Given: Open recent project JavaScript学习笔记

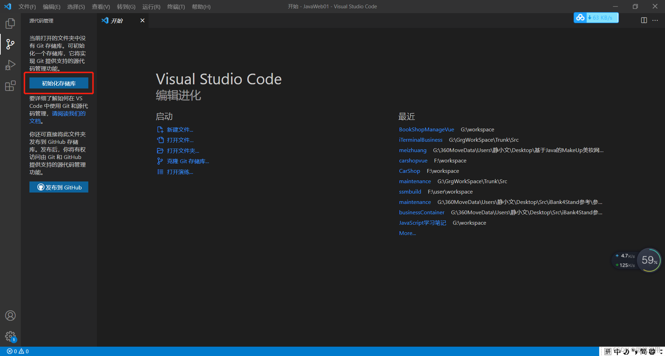Looking at the screenshot, I should pos(423,223).
